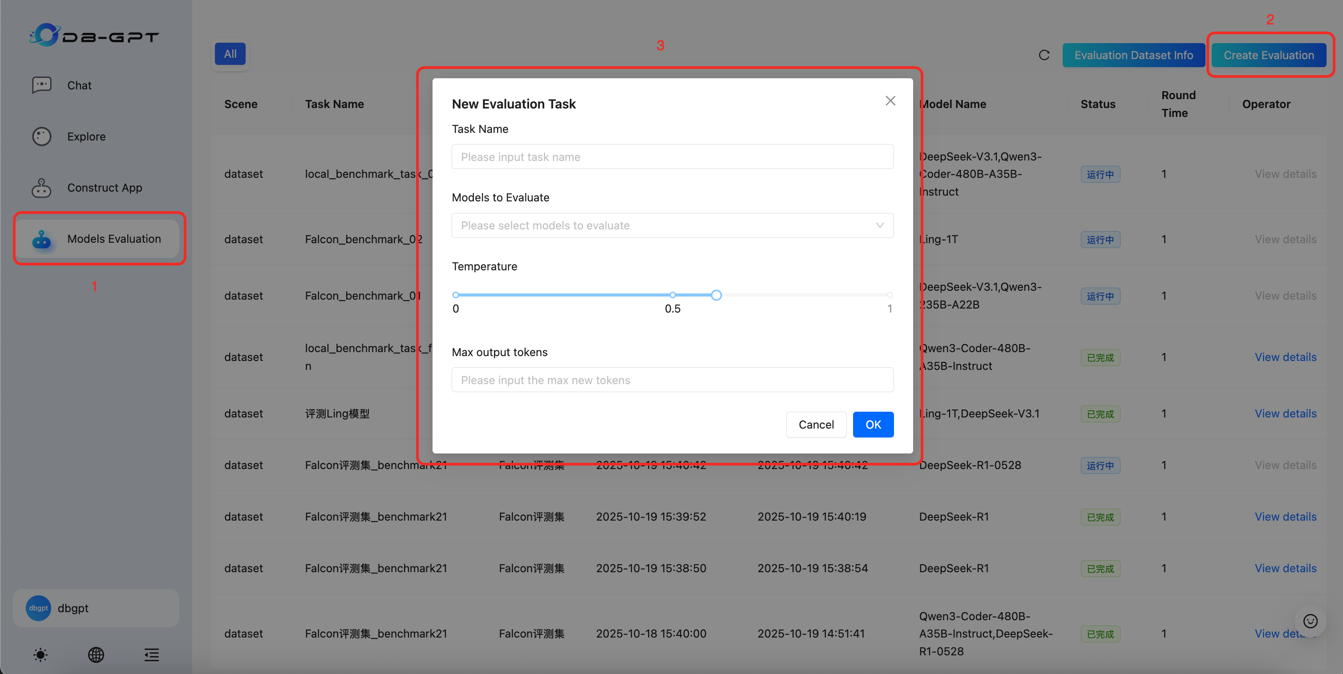This screenshot has width=1343, height=674.
Task: Open the Models to Evaluate dropdown
Action: tap(662, 225)
